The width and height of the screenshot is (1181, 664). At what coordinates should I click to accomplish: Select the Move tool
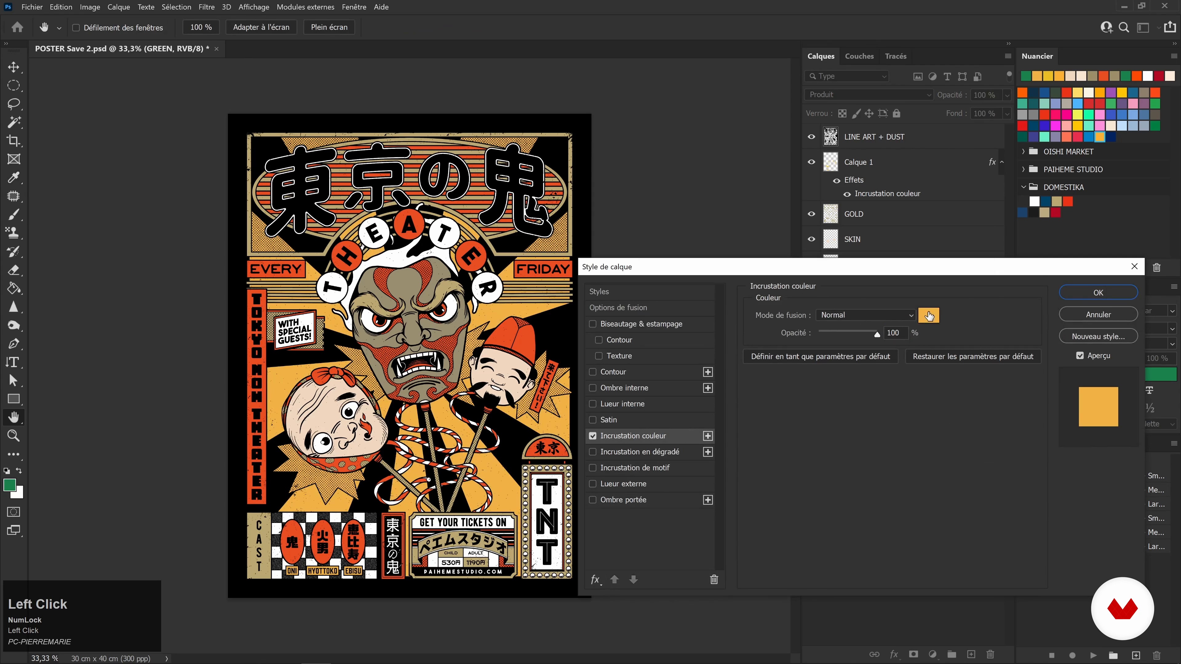click(13, 67)
